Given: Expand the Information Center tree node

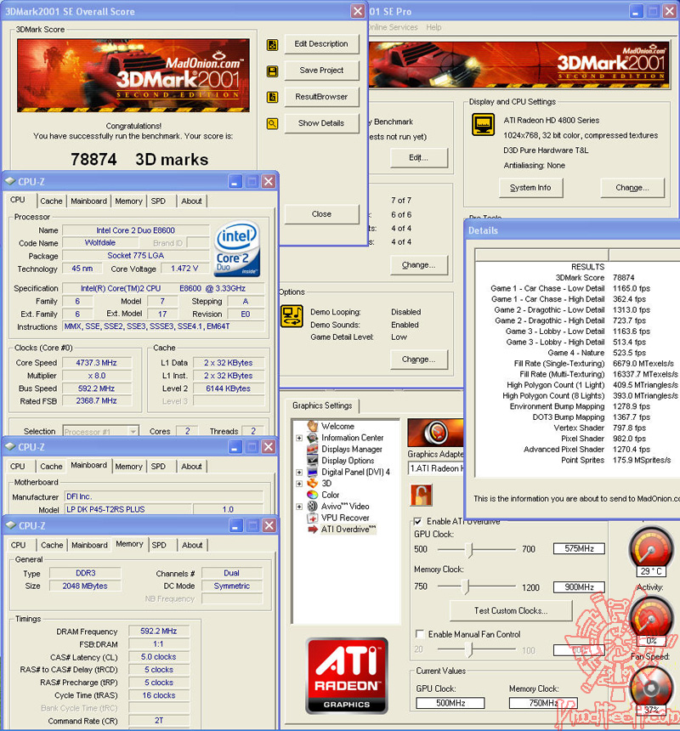Looking at the screenshot, I should point(299,438).
